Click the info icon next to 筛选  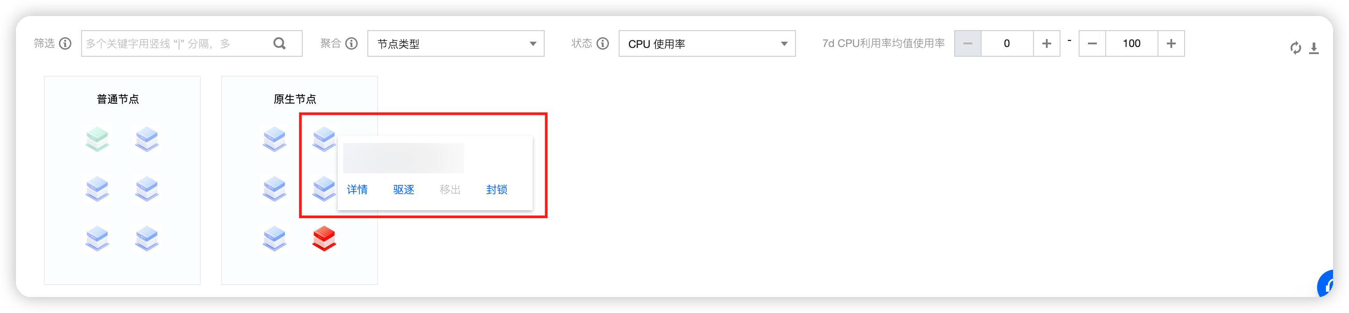click(x=66, y=43)
